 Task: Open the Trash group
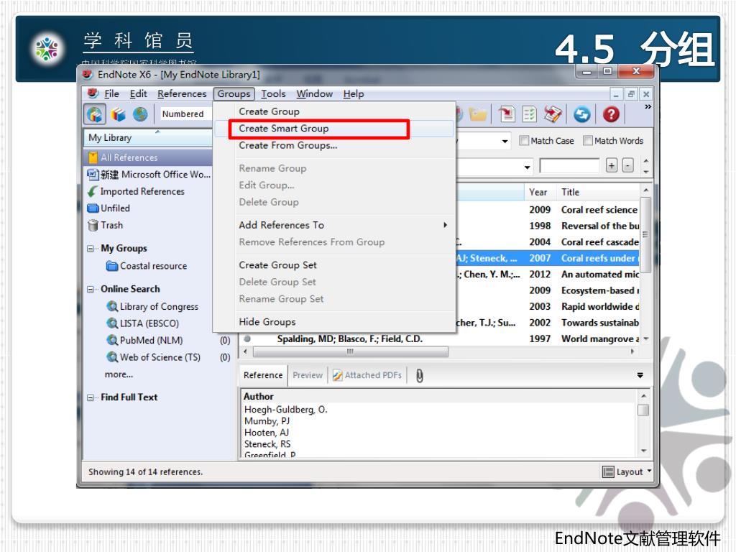[106, 225]
